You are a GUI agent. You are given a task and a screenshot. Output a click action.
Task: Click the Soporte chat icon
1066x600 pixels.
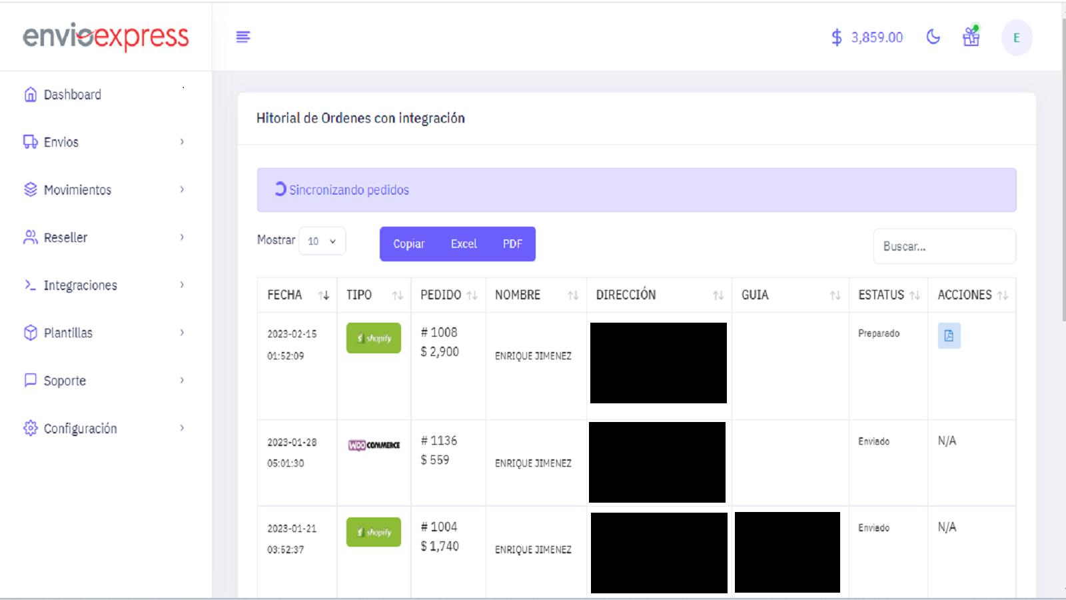[x=31, y=380]
